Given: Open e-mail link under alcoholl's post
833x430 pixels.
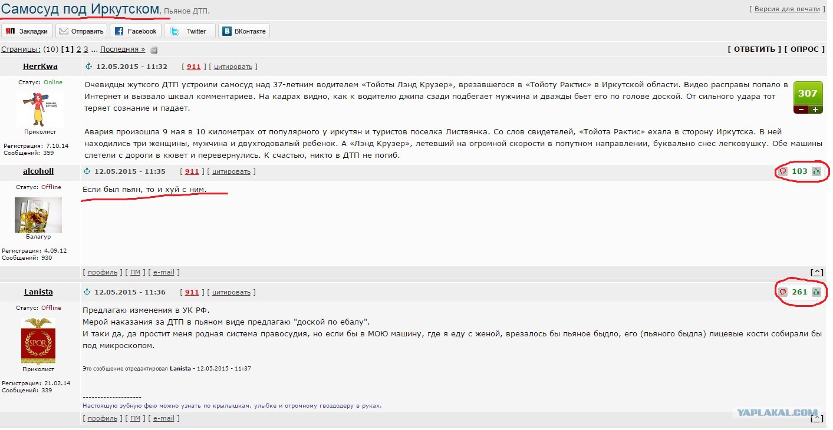Looking at the screenshot, I should tap(164, 272).
